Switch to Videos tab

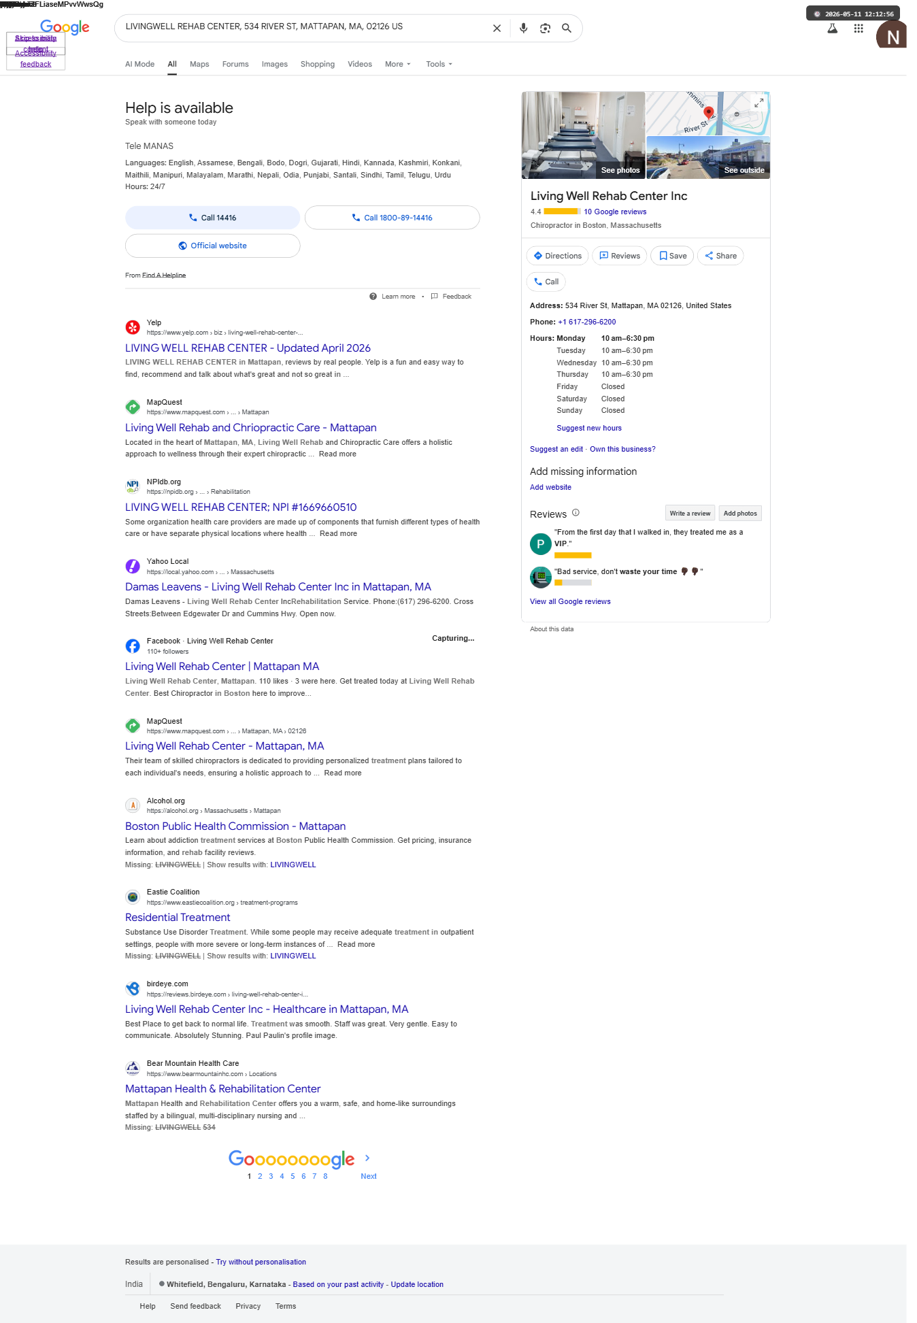click(360, 64)
